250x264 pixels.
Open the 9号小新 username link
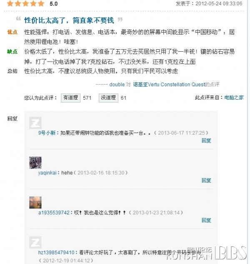(47, 133)
